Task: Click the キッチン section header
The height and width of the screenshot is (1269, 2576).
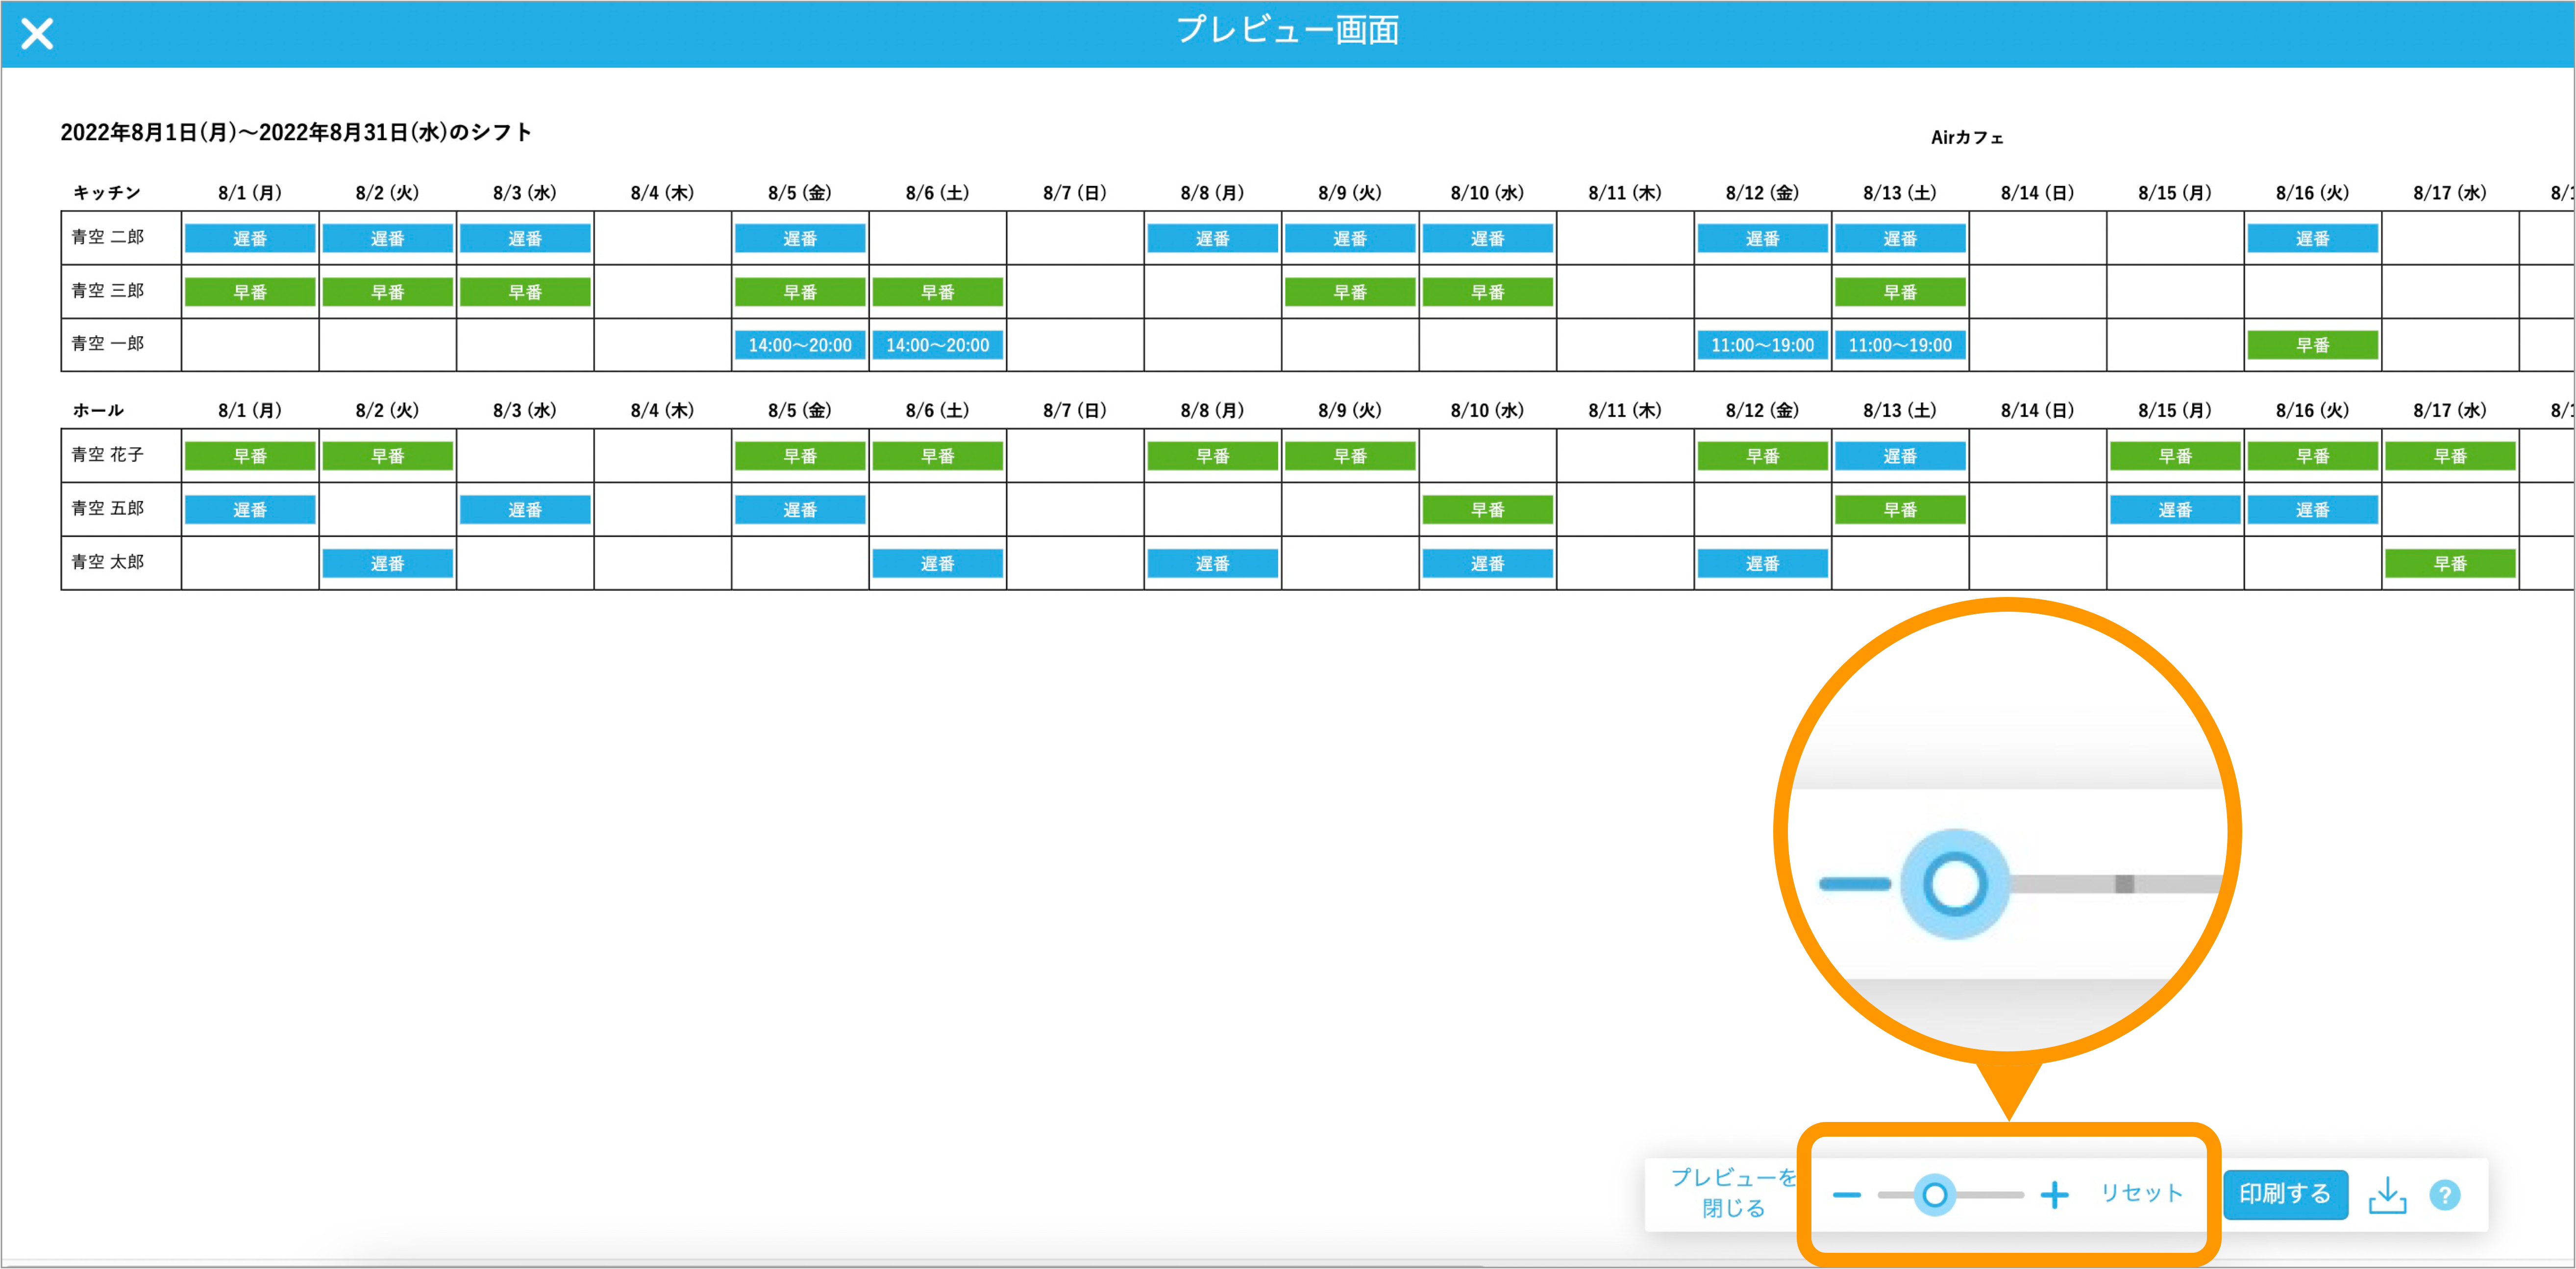Action: click(x=106, y=193)
